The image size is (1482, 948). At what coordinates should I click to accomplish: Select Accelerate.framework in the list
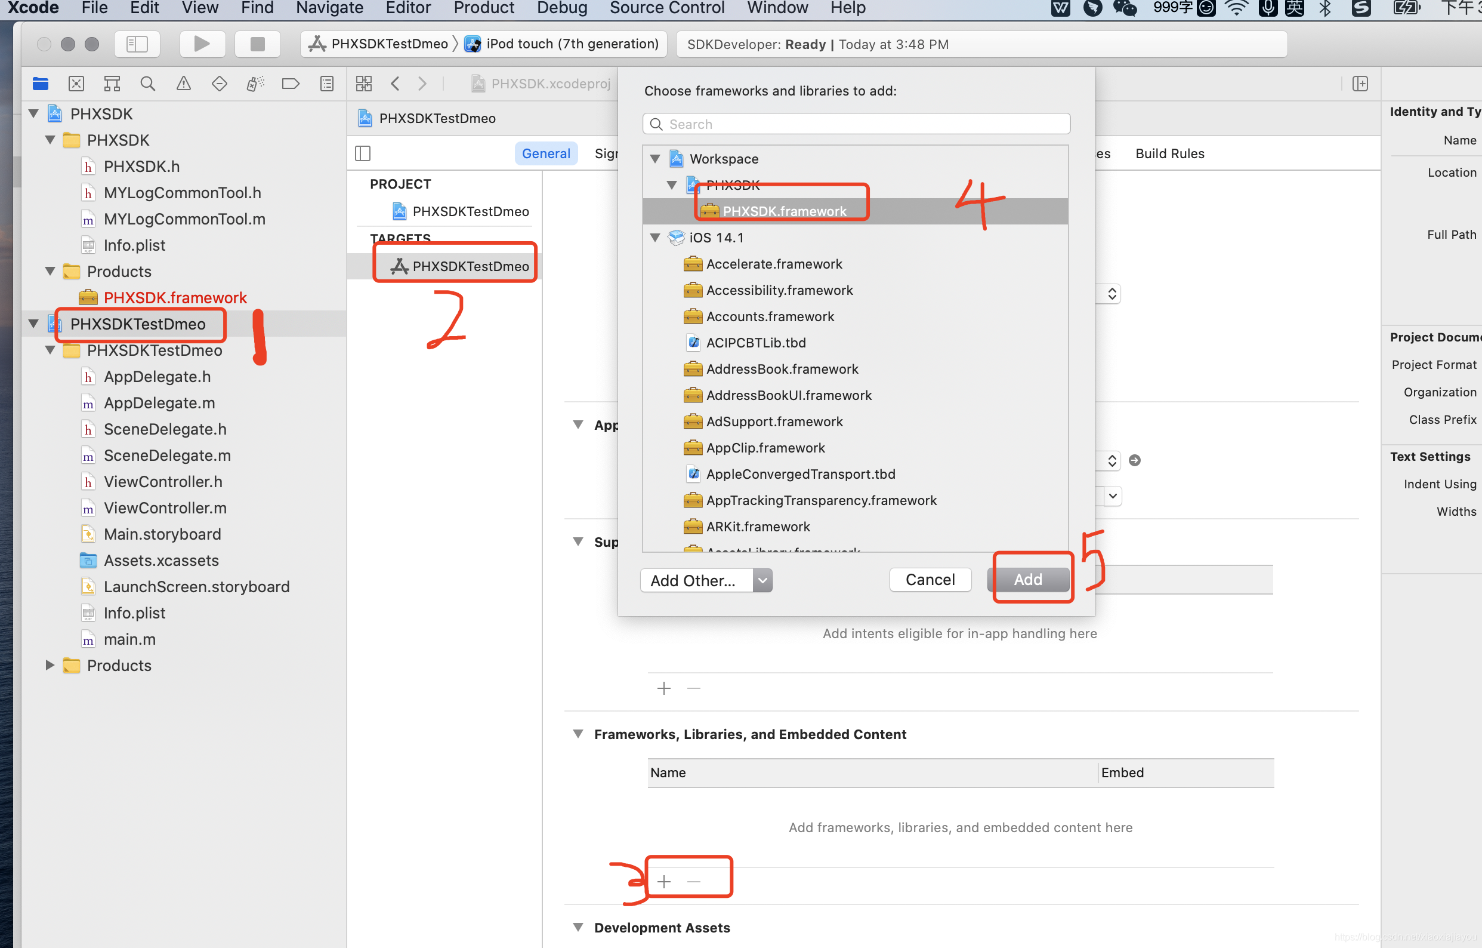pyautogui.click(x=774, y=264)
